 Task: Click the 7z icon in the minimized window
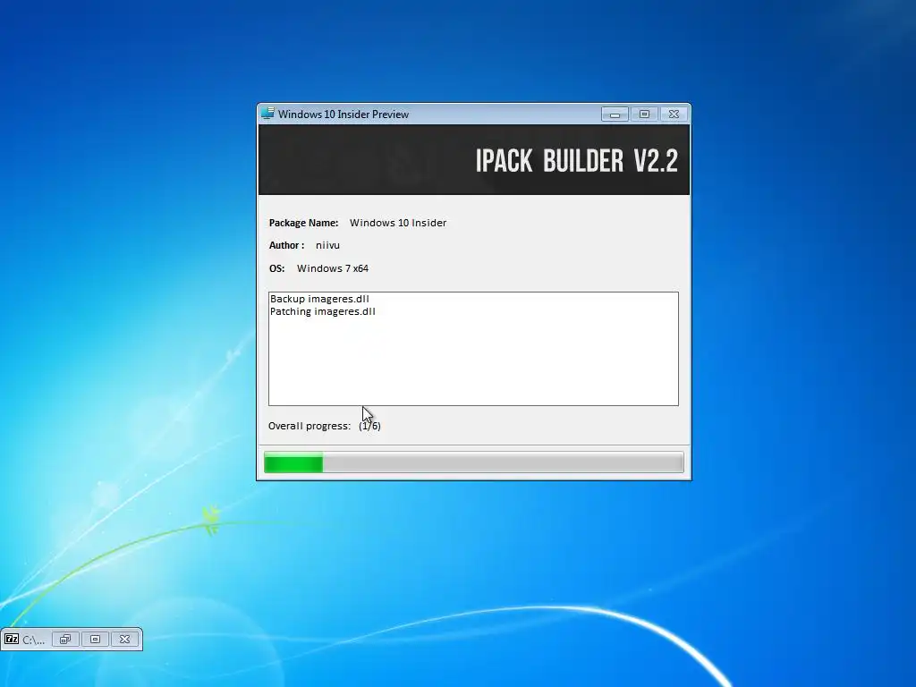(x=12, y=639)
